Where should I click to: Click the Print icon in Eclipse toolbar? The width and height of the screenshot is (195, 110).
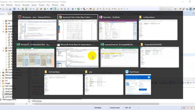[x=10, y=9]
